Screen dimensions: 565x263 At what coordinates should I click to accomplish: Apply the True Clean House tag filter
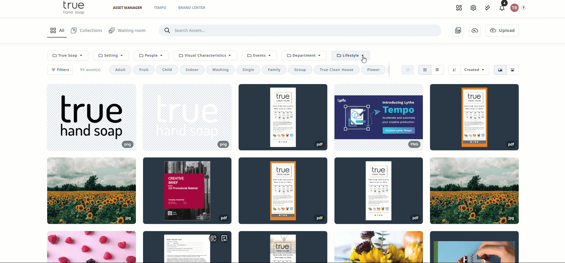[337, 70]
